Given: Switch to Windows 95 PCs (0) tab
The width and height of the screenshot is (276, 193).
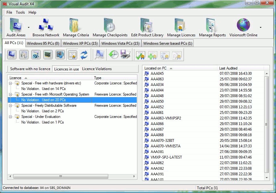Looking at the screenshot, I should coord(43,43).
